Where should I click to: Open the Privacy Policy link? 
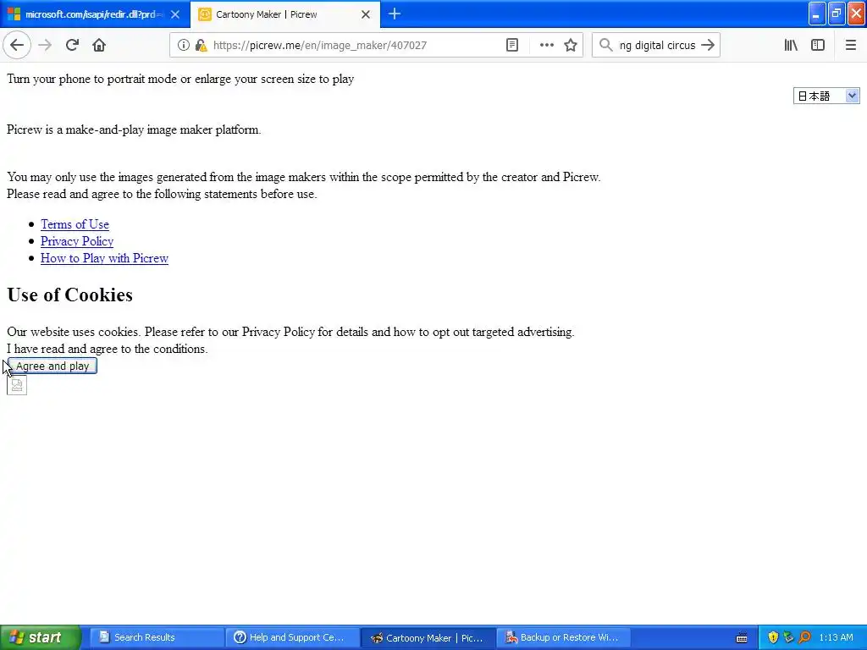tap(77, 241)
